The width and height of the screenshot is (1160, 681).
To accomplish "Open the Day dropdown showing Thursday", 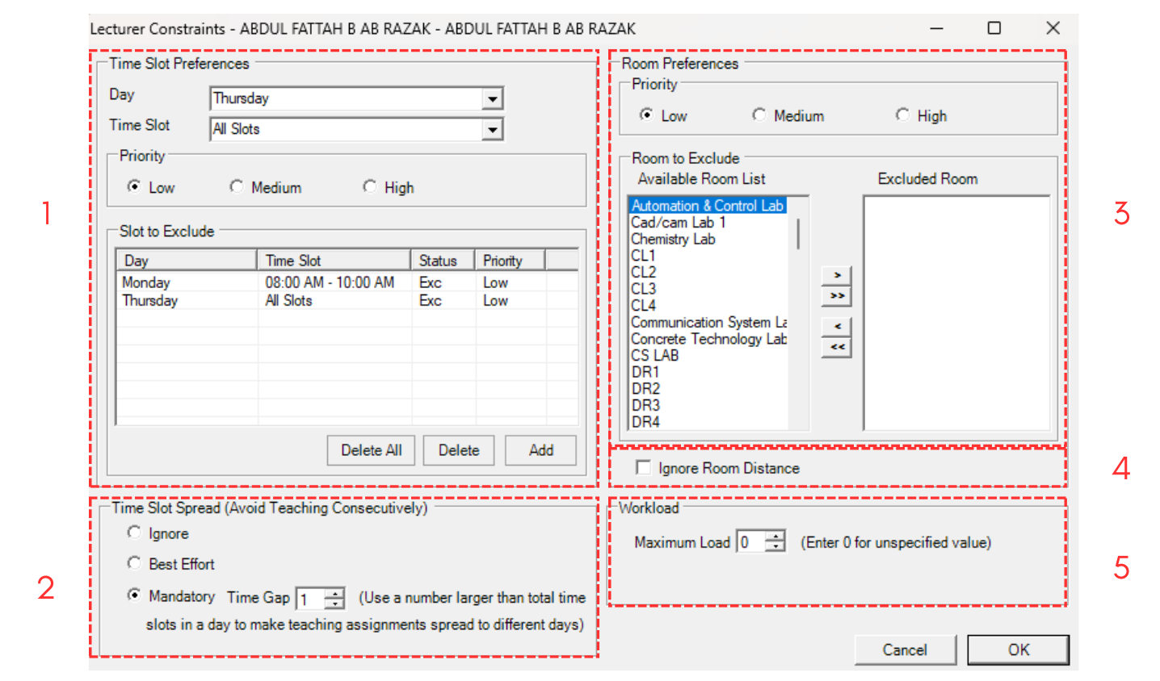I will coord(492,99).
